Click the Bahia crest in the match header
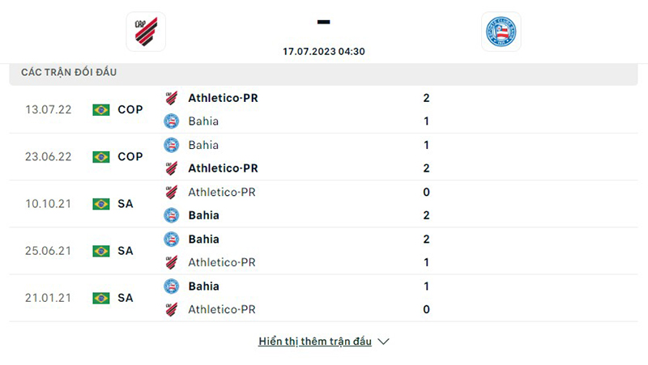648x365 pixels. (501, 32)
